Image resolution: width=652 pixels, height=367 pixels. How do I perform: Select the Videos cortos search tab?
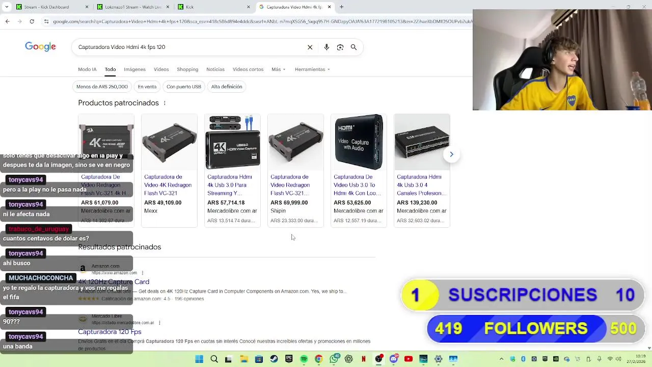248,69
